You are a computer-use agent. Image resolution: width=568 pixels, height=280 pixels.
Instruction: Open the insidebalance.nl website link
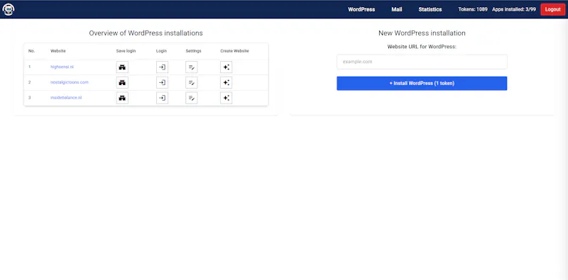66,97
